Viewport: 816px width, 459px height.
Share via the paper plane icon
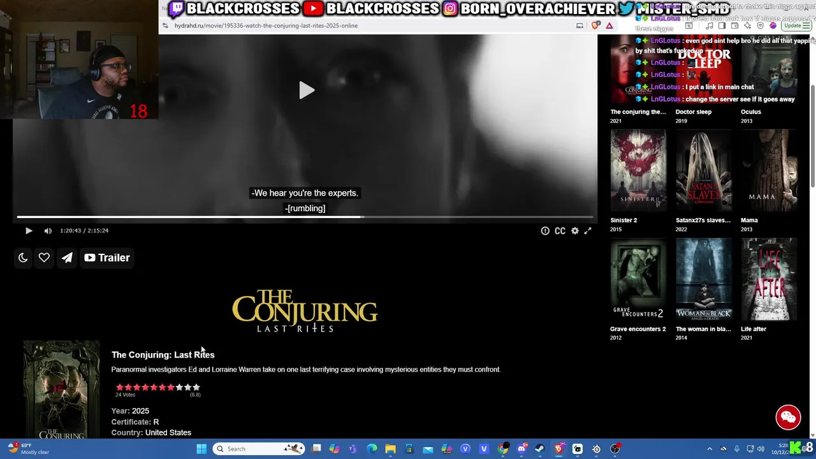(67, 258)
